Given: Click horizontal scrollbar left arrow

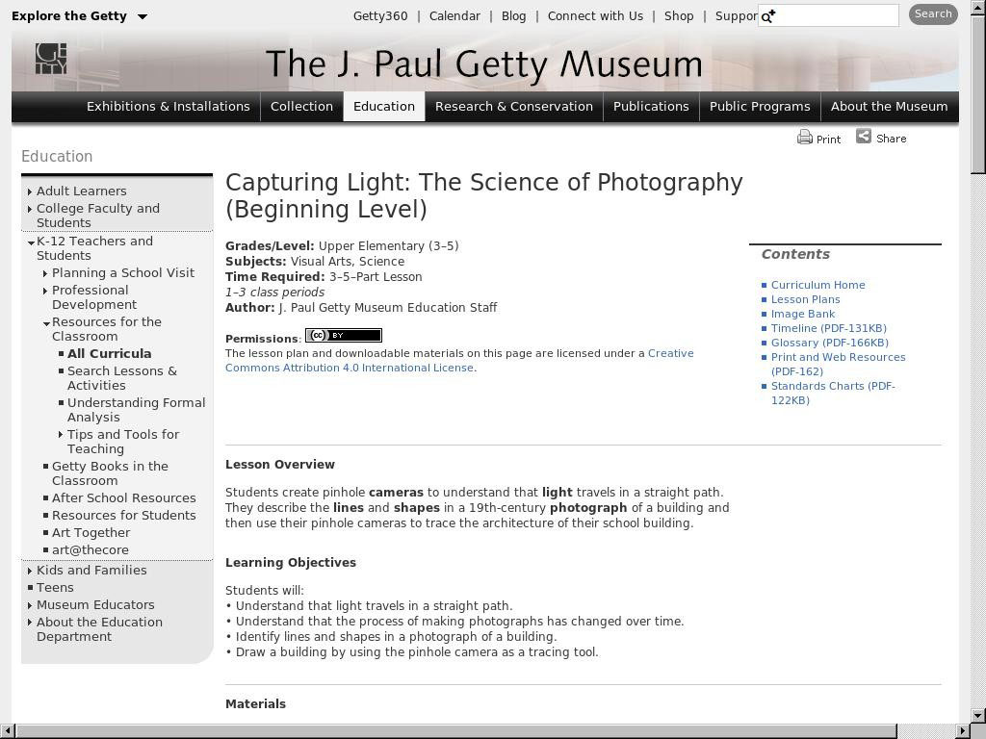Looking at the screenshot, I should (7, 731).
